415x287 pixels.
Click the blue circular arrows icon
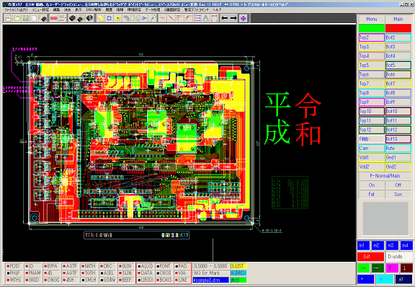109,18
